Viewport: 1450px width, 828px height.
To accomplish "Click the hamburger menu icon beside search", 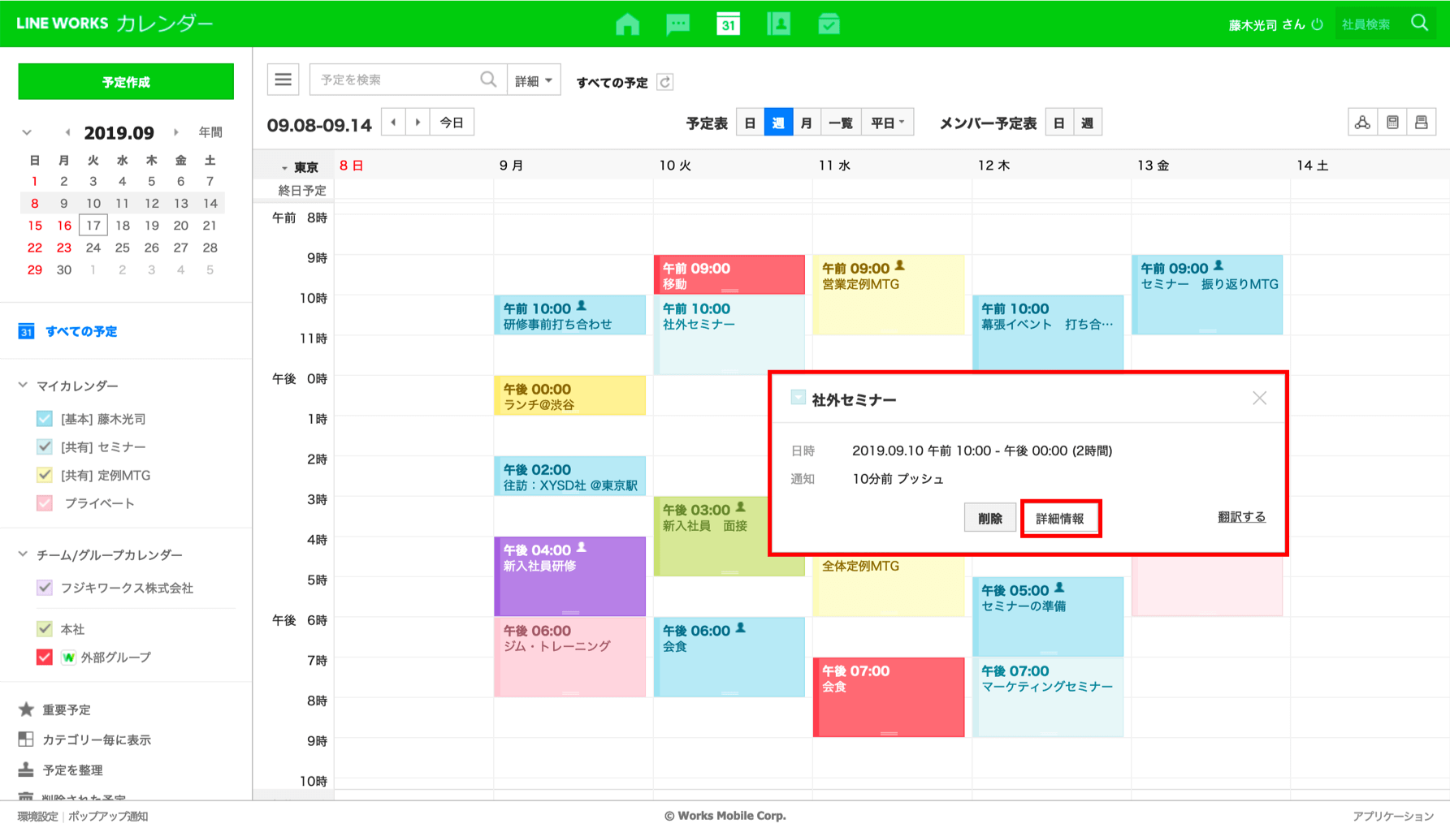I will [283, 80].
